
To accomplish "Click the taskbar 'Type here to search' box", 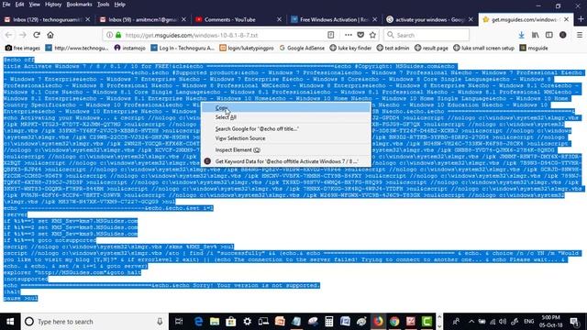I will click(x=94, y=322).
